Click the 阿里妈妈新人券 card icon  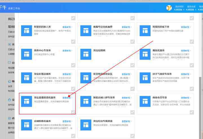[27, 31]
